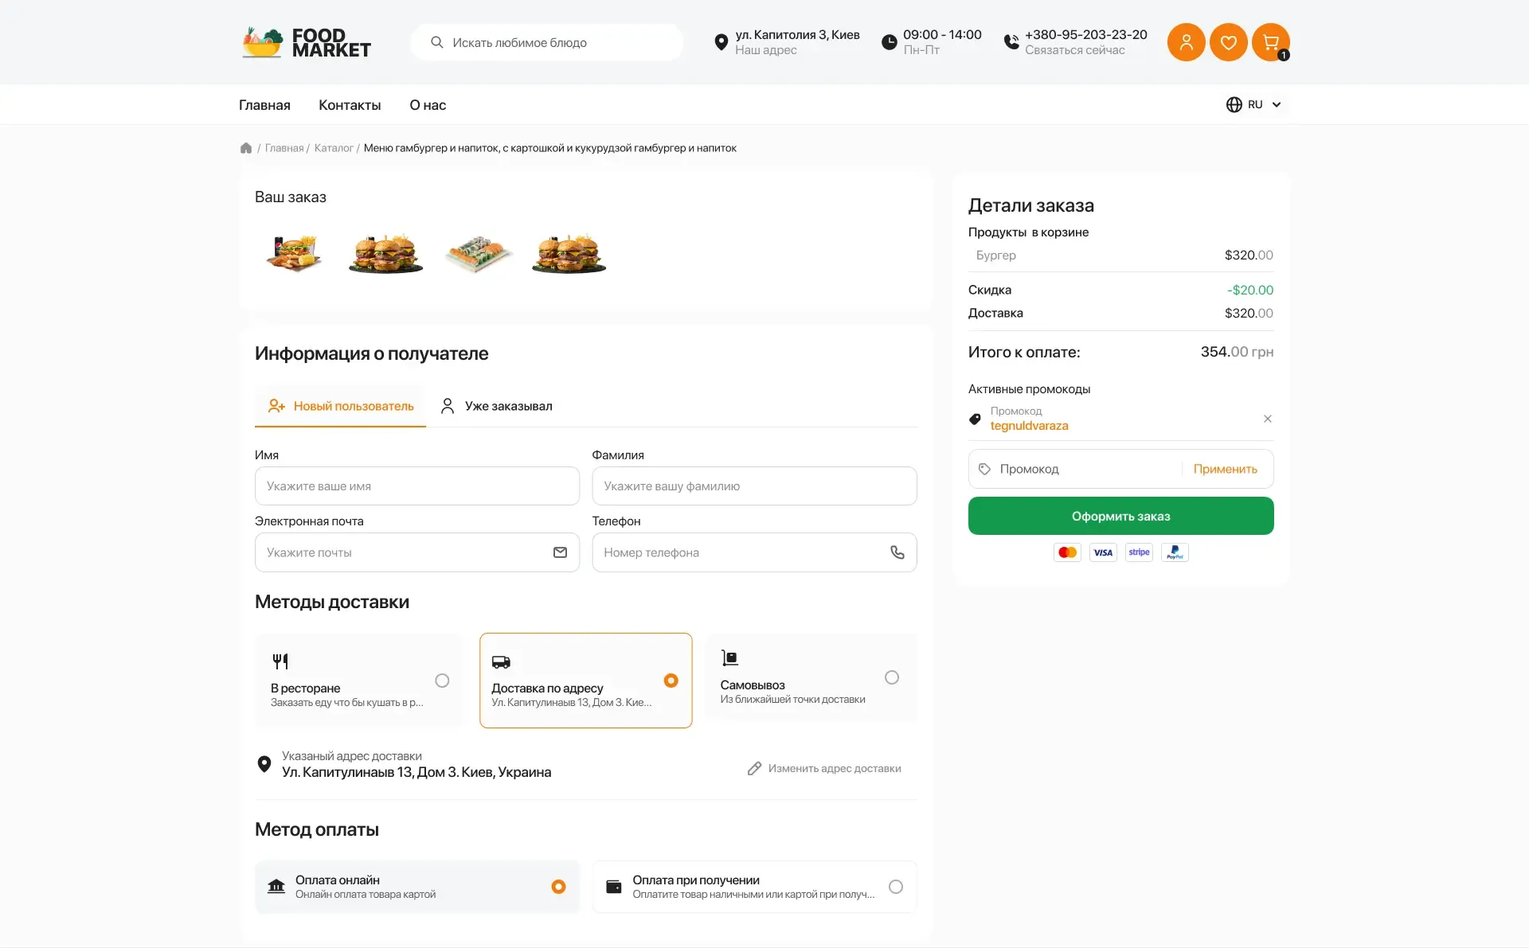Image resolution: width=1529 pixels, height=948 pixels.
Task: Click the envelope icon in email field
Action: coord(560,552)
